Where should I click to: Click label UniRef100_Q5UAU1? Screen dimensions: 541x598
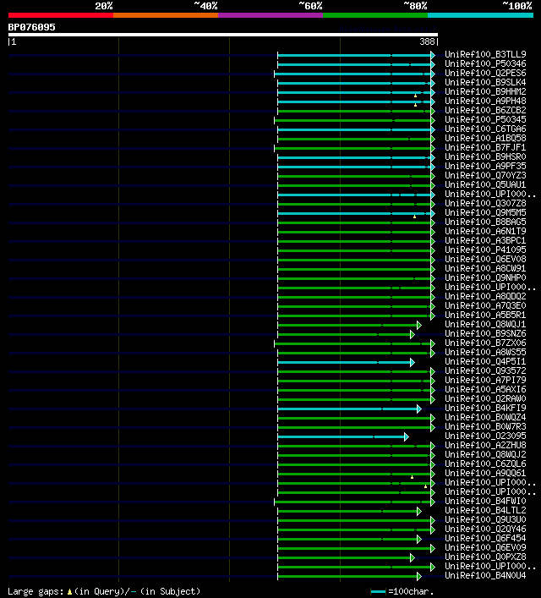point(485,184)
